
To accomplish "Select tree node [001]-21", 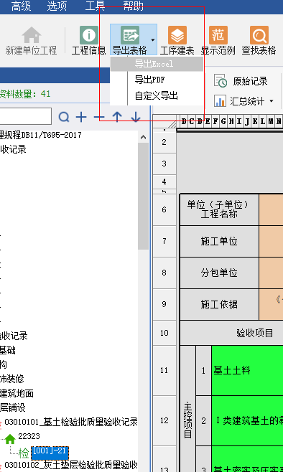I will (50, 452).
